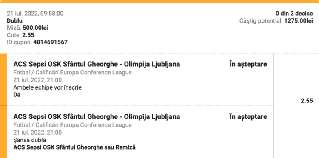The height and width of the screenshot is (158, 319).
Task: Click the Dublu bet type label
Action: [x=14, y=21]
